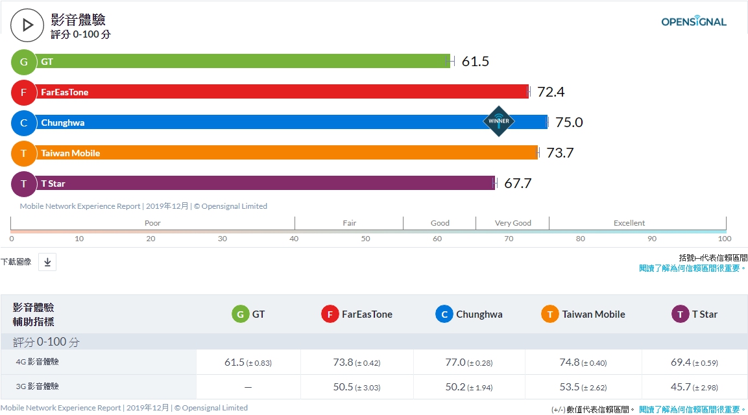The height and width of the screenshot is (415, 748).
Task: Click Chunghwa 4G value 77.0
Action: pyautogui.click(x=469, y=362)
